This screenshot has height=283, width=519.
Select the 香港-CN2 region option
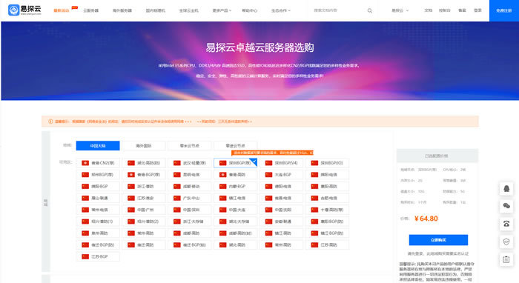(98, 163)
